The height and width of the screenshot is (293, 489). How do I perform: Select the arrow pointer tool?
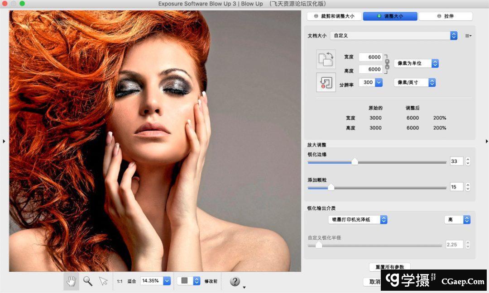[x=104, y=281]
